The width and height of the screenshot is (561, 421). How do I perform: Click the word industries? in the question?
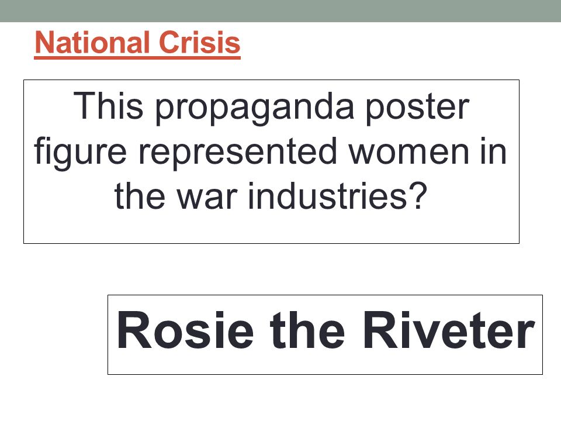[338, 196]
